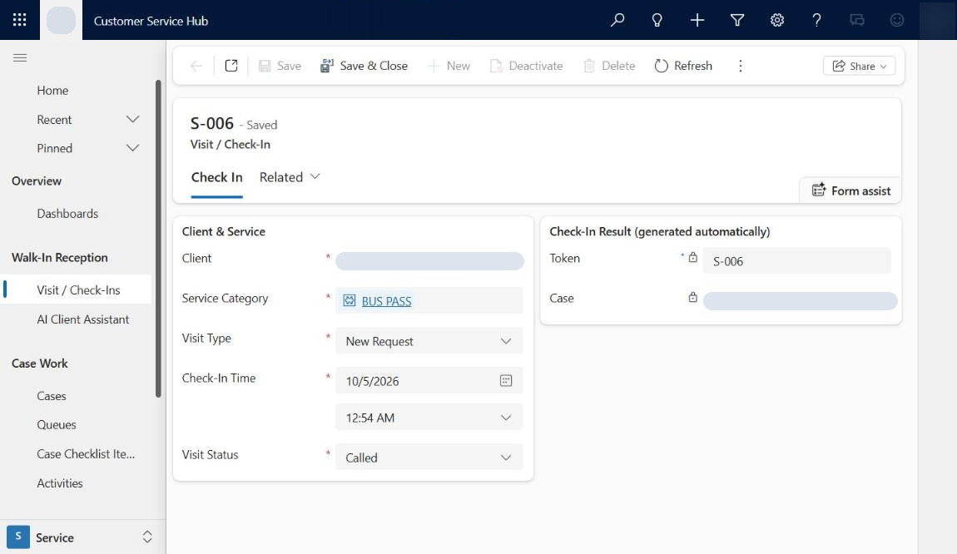Open the 12:54 AM time dropdown
This screenshot has width=957, height=554.
click(x=429, y=418)
